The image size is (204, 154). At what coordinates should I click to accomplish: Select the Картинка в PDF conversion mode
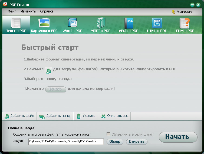[x=44, y=25]
